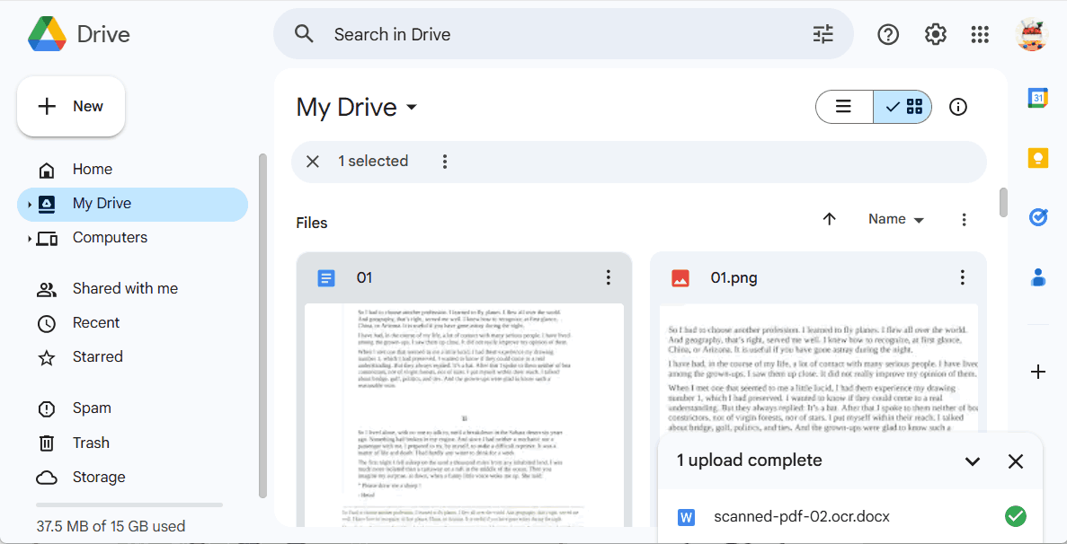Open the Settings gear menu
This screenshot has width=1067, height=544.
point(936,34)
